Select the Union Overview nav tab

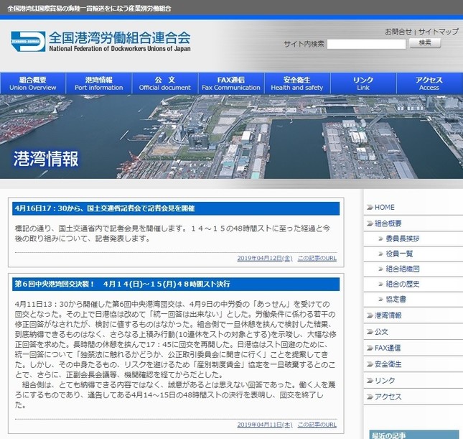[x=33, y=83]
